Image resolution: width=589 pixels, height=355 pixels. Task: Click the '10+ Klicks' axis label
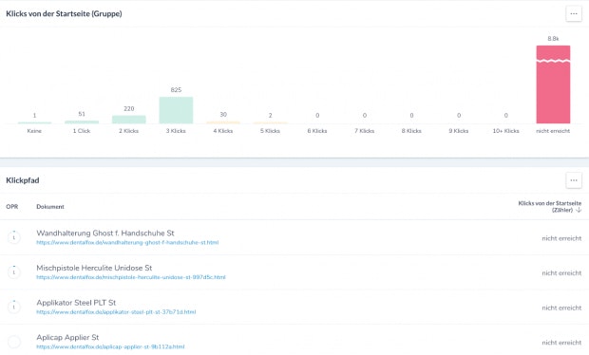tap(506, 131)
